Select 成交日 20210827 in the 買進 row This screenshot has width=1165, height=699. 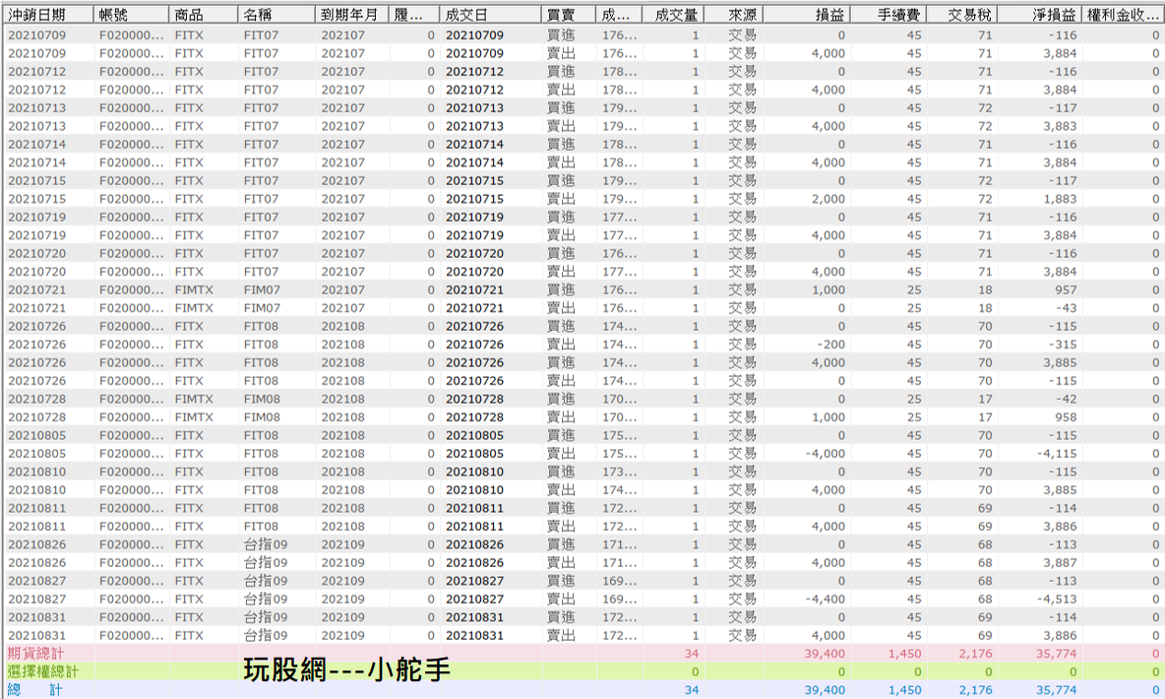[x=475, y=581]
